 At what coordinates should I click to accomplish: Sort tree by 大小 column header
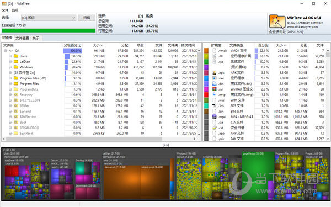[98, 45]
